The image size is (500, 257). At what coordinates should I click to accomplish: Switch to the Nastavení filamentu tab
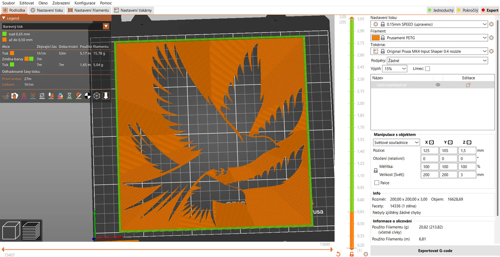[x=89, y=10]
